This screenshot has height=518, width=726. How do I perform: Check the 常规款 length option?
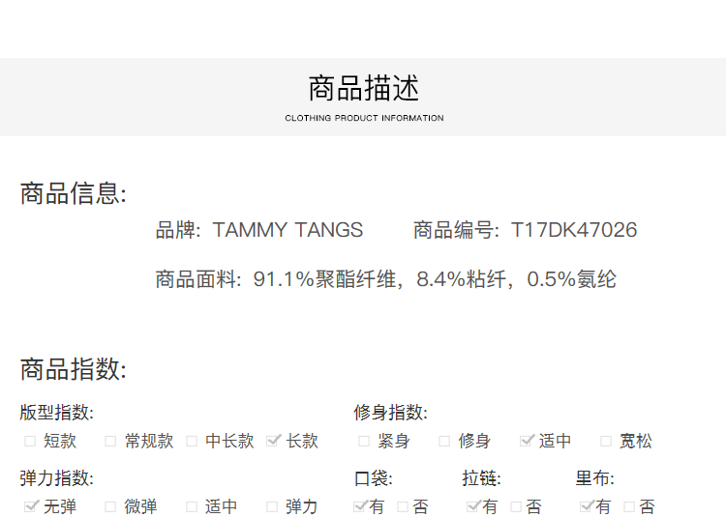point(110,441)
